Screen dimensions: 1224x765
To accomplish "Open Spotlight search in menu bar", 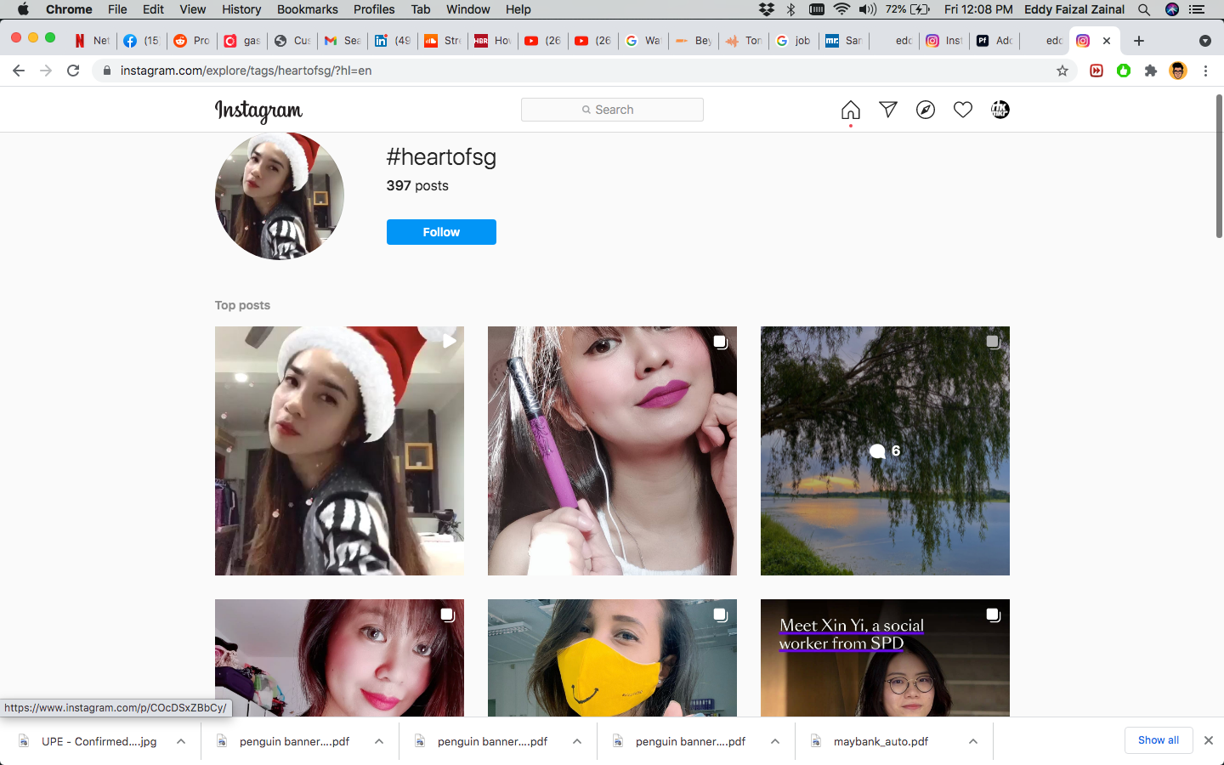I will click(1144, 9).
